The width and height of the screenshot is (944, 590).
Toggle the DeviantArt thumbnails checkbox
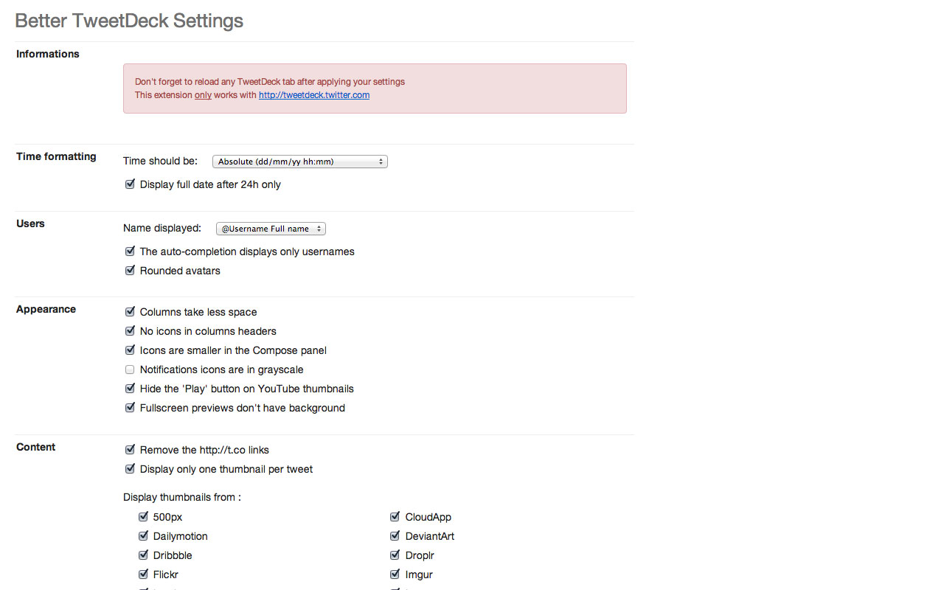click(395, 536)
